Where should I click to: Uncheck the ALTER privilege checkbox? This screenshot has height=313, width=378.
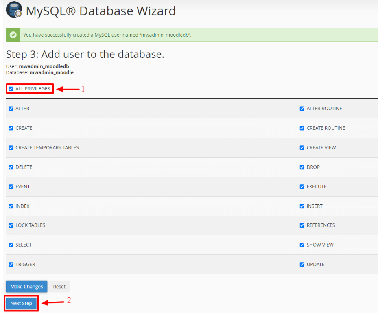point(11,109)
